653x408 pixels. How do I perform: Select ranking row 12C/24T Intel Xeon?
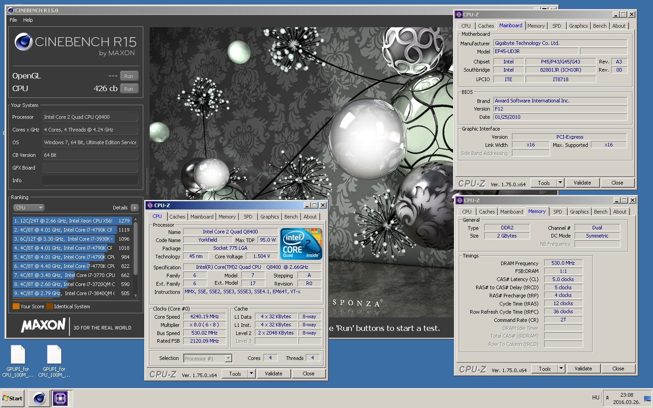[72, 221]
